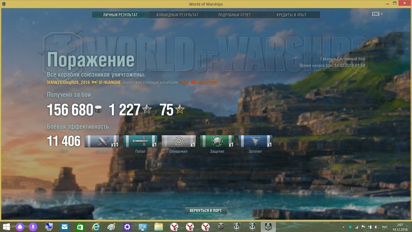Click the main battery hits ribbon x11
412x232 pixels.
pyautogui.click(x=101, y=141)
